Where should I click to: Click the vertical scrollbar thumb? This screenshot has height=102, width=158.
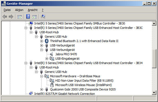coord(154,59)
